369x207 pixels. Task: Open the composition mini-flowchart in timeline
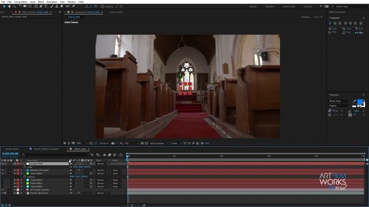92,155
